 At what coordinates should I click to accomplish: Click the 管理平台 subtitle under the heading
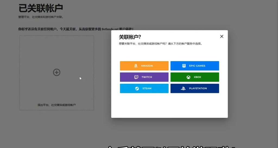[x=41, y=17]
